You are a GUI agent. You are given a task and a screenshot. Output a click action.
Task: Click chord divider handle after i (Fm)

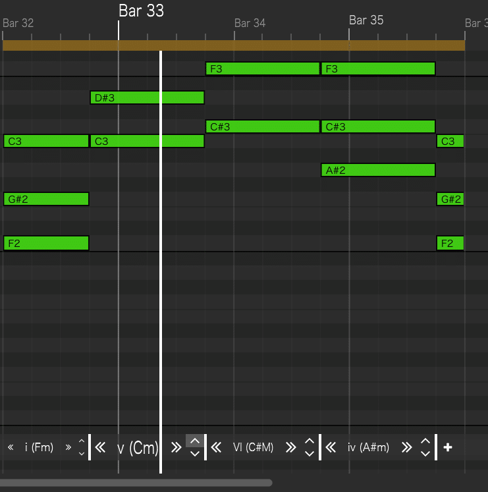coord(90,447)
